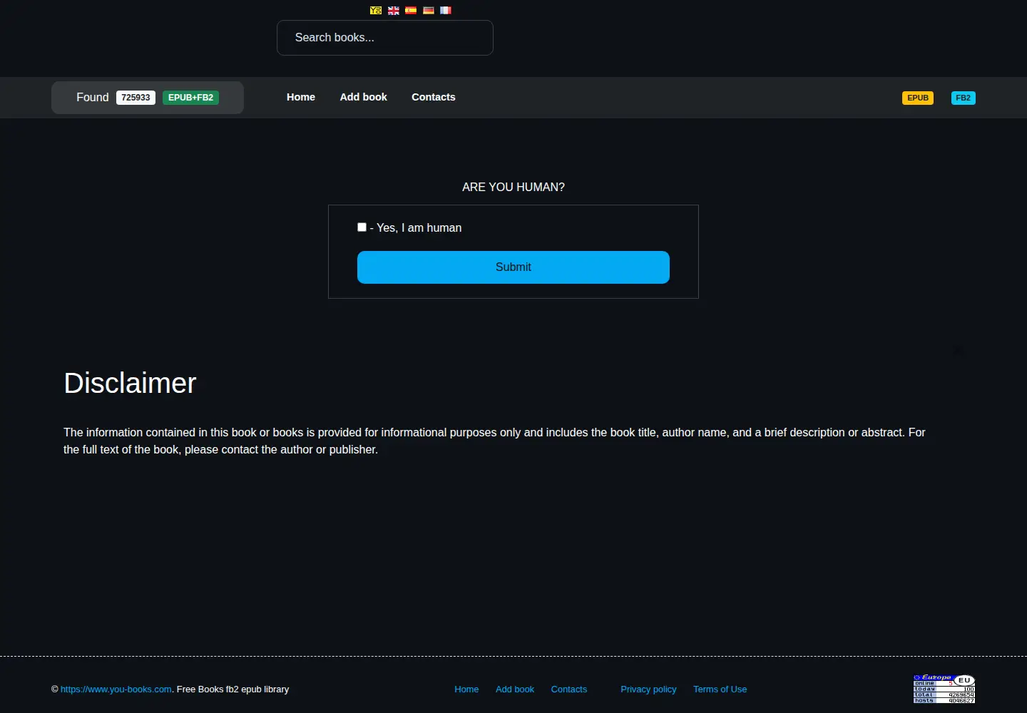Open the you-books.com footer link

click(x=116, y=689)
